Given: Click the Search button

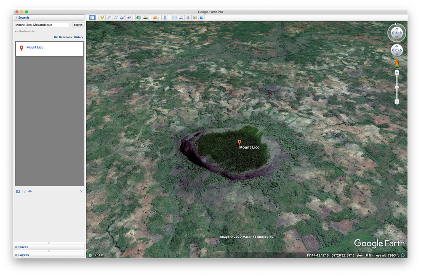Looking at the screenshot, I should coord(78,25).
